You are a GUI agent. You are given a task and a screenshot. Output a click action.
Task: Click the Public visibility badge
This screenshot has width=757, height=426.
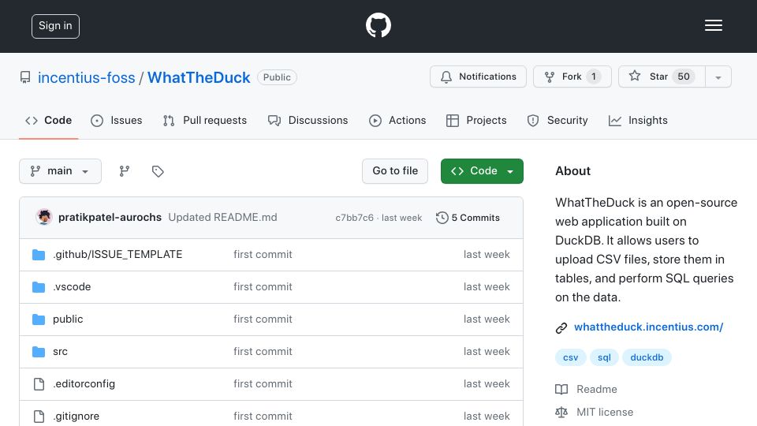277,77
